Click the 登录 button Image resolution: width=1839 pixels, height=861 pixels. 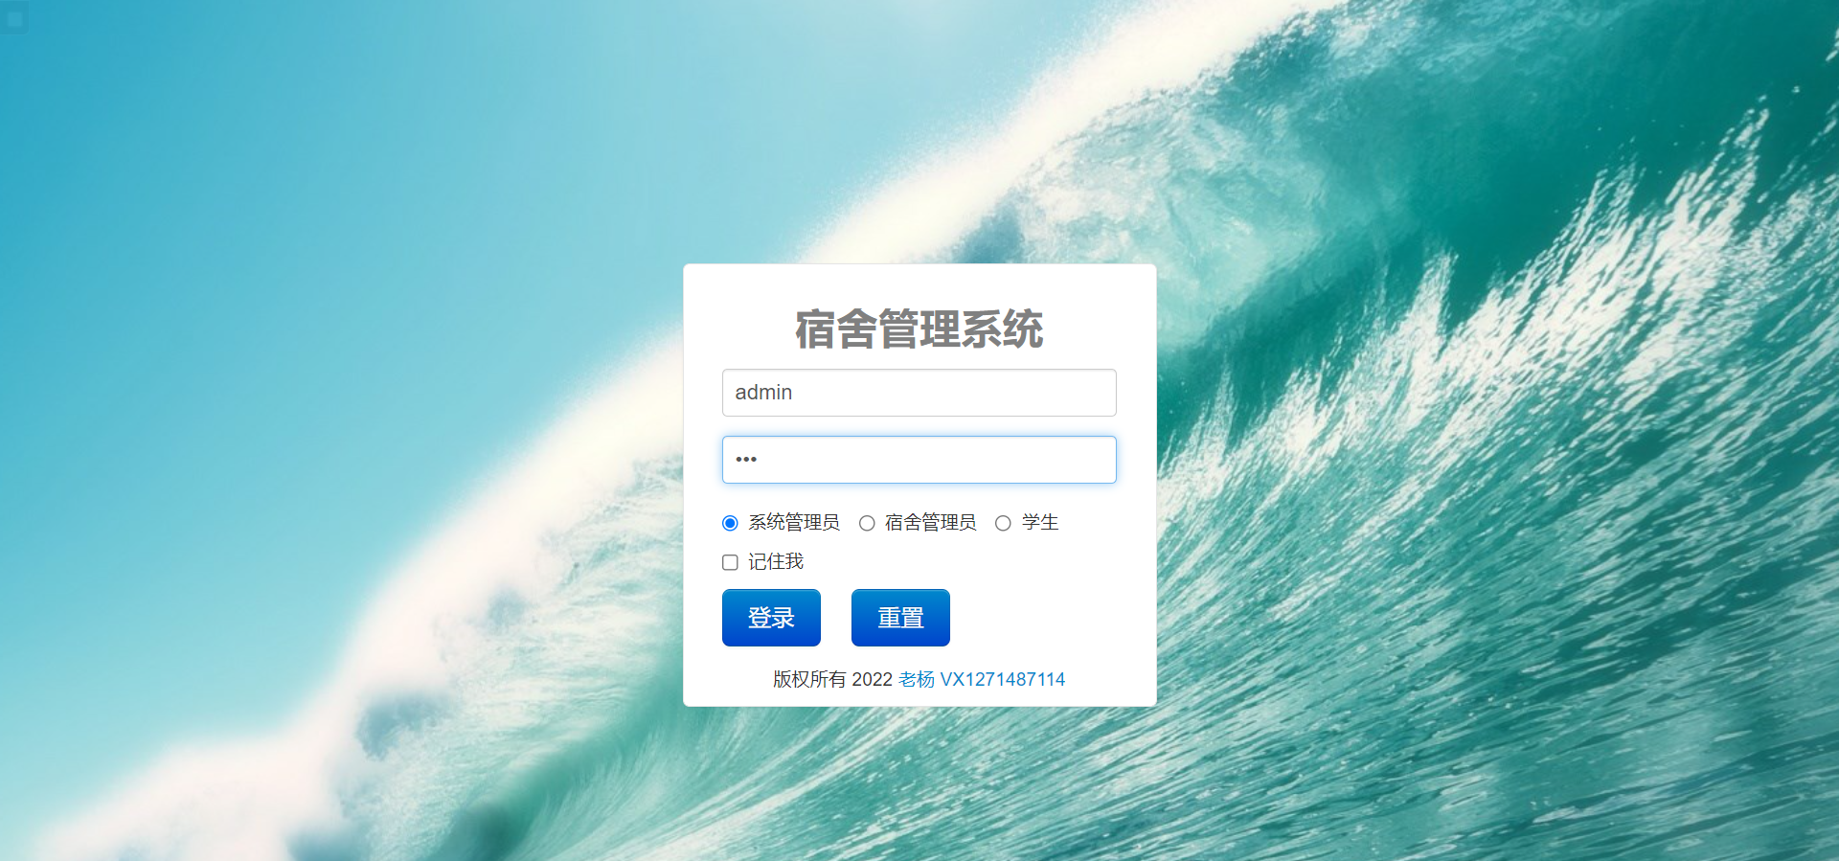click(x=771, y=618)
